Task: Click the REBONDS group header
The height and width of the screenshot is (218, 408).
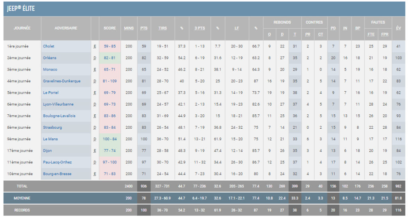Action: pos(282,22)
